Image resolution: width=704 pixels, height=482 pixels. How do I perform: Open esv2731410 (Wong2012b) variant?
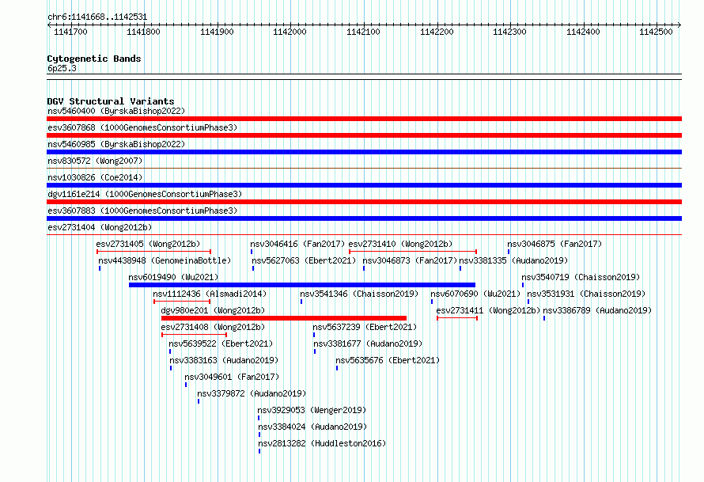pos(400,244)
